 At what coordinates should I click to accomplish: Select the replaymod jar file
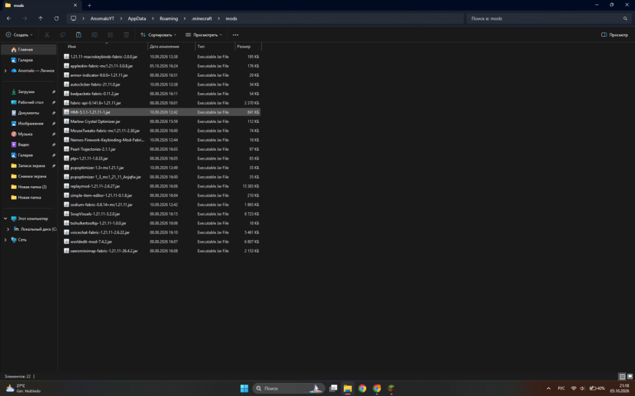pyautogui.click(x=161, y=186)
